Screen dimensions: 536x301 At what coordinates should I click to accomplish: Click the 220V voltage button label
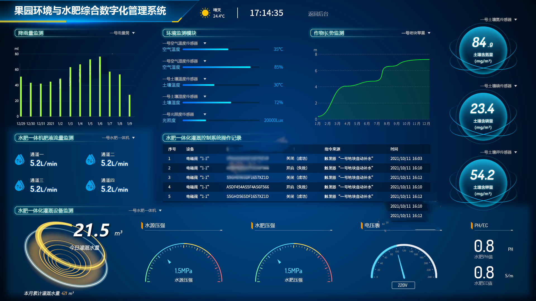click(403, 285)
